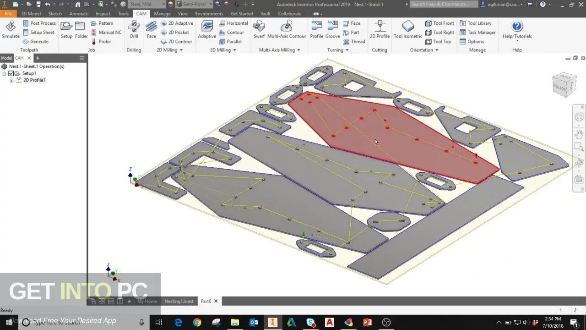Select Multi-Axis Contour
586x330 pixels.
pyautogui.click(x=287, y=30)
